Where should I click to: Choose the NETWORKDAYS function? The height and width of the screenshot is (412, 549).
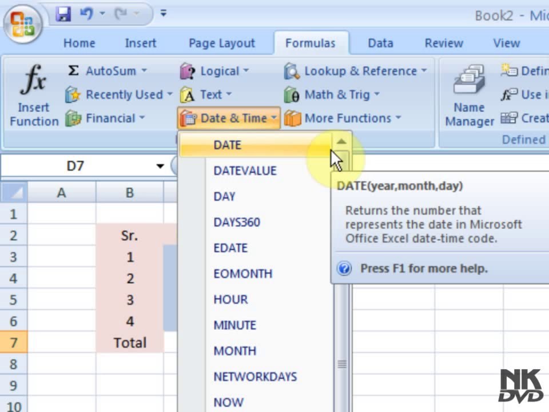255,377
